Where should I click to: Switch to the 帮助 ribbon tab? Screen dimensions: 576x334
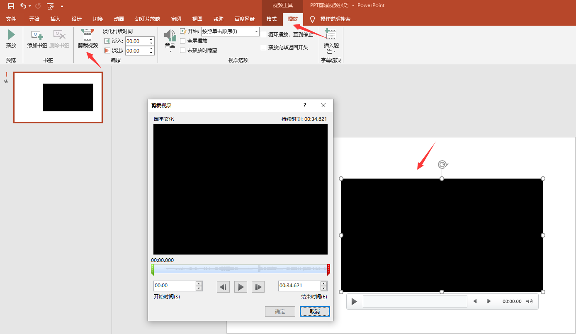pyautogui.click(x=219, y=19)
